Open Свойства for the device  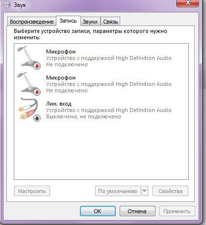click(170, 191)
